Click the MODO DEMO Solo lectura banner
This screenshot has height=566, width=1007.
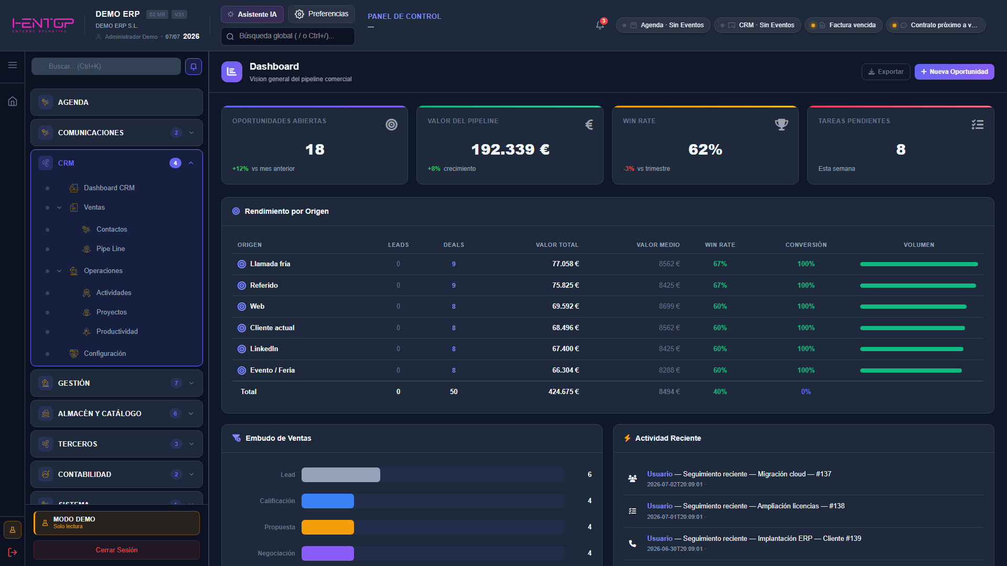click(116, 523)
